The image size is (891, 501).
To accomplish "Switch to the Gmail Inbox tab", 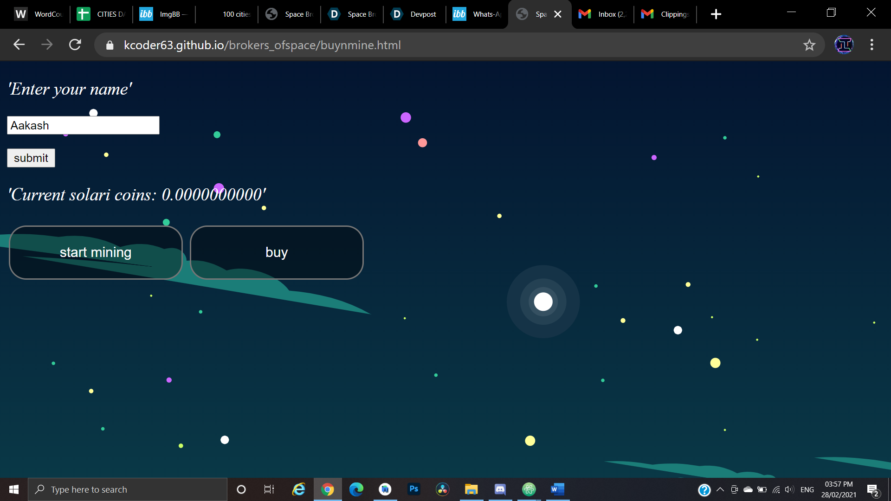I will pos(603,14).
